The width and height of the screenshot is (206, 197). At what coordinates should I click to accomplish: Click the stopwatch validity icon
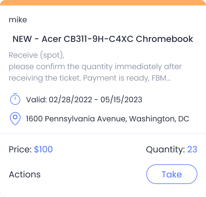click(15, 99)
